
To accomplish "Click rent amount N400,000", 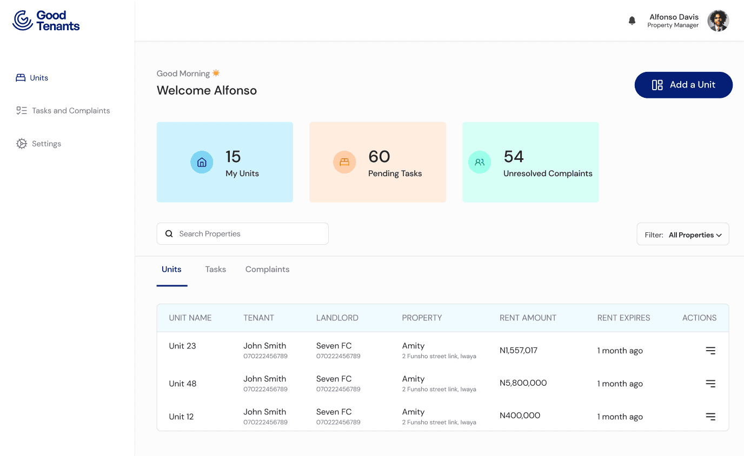I will tap(520, 415).
